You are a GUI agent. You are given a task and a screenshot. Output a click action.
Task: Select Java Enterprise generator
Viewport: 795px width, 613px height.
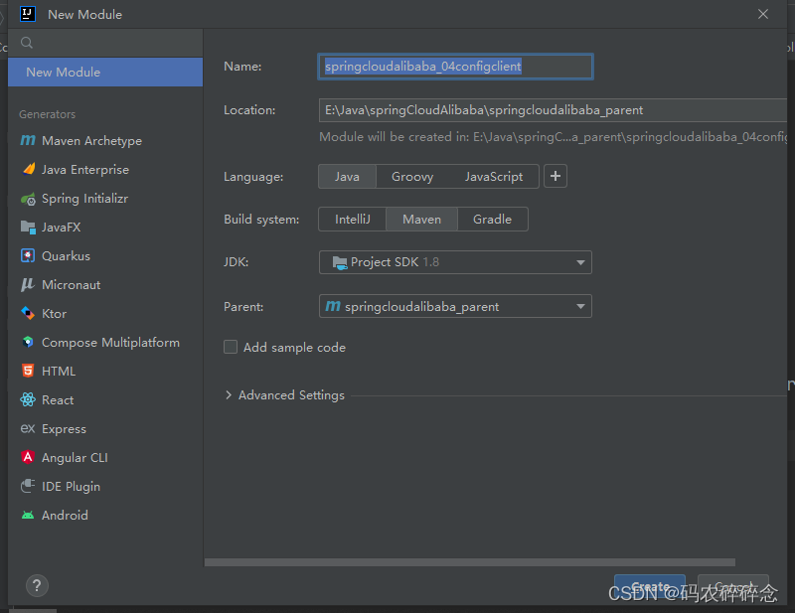click(105, 169)
